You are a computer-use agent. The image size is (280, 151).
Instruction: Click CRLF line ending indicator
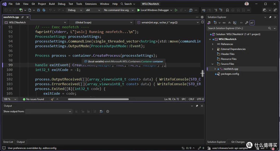coord(191,99)
